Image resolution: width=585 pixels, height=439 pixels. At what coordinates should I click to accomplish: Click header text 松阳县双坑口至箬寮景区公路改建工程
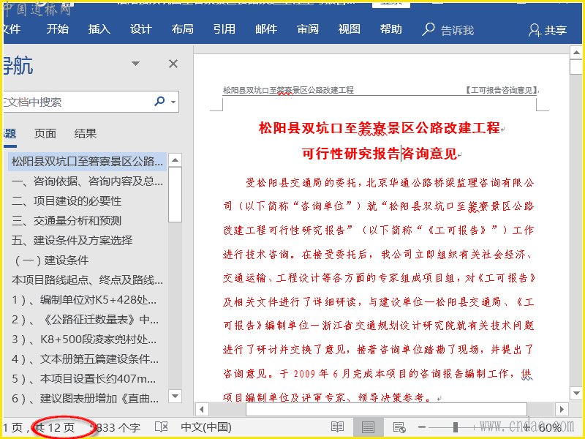point(288,90)
